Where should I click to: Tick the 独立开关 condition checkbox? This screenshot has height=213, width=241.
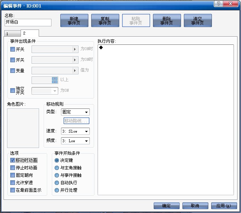12,90
